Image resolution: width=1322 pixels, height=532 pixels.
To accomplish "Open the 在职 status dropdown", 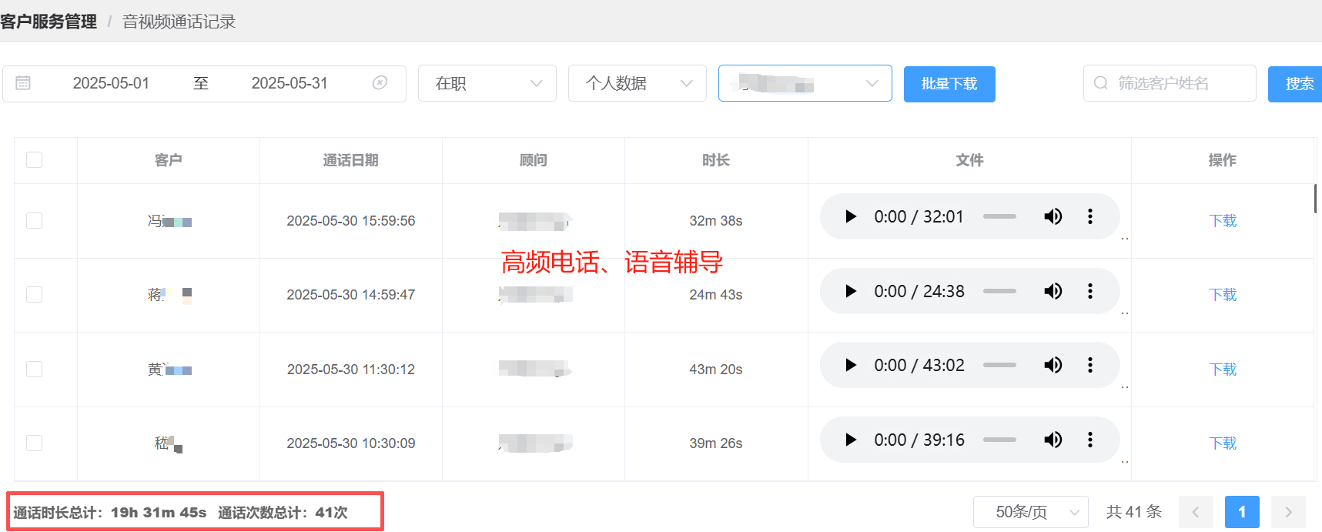I will click(487, 83).
